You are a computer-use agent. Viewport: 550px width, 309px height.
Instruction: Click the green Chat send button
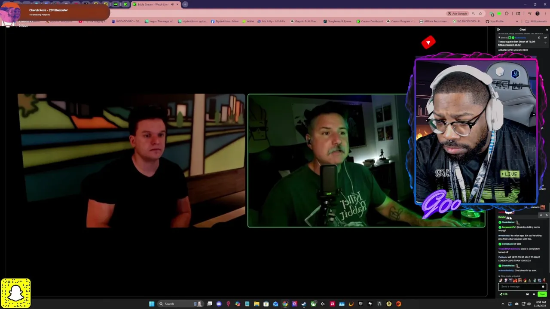click(542, 294)
